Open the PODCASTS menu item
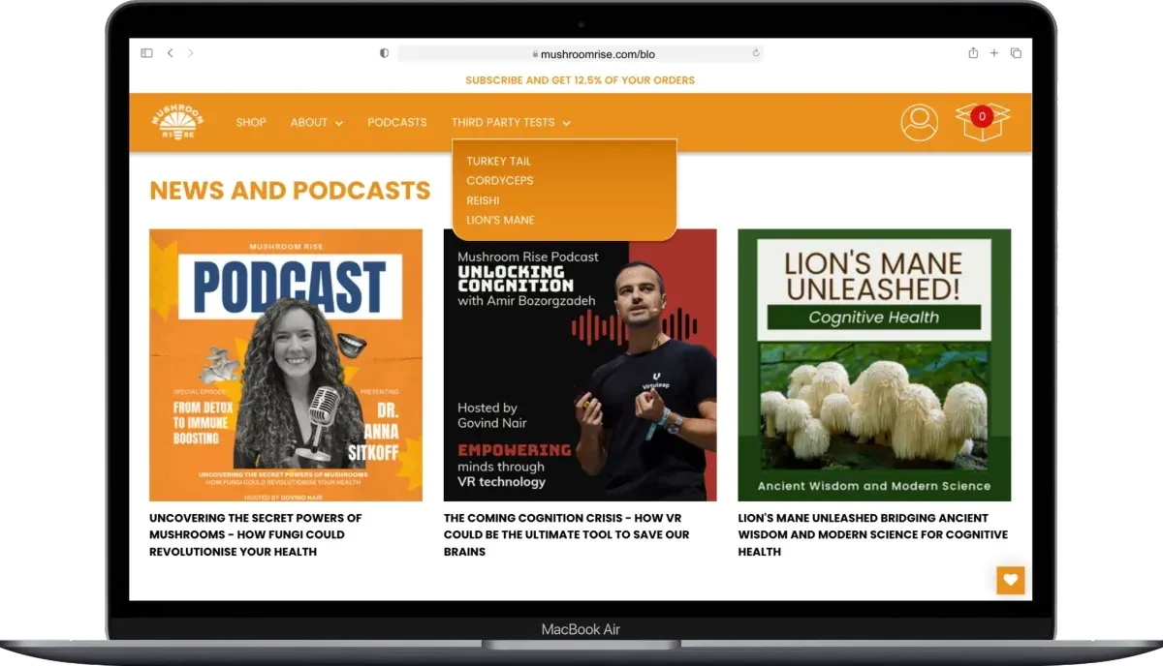Screen dimensions: 1163x666 point(397,123)
